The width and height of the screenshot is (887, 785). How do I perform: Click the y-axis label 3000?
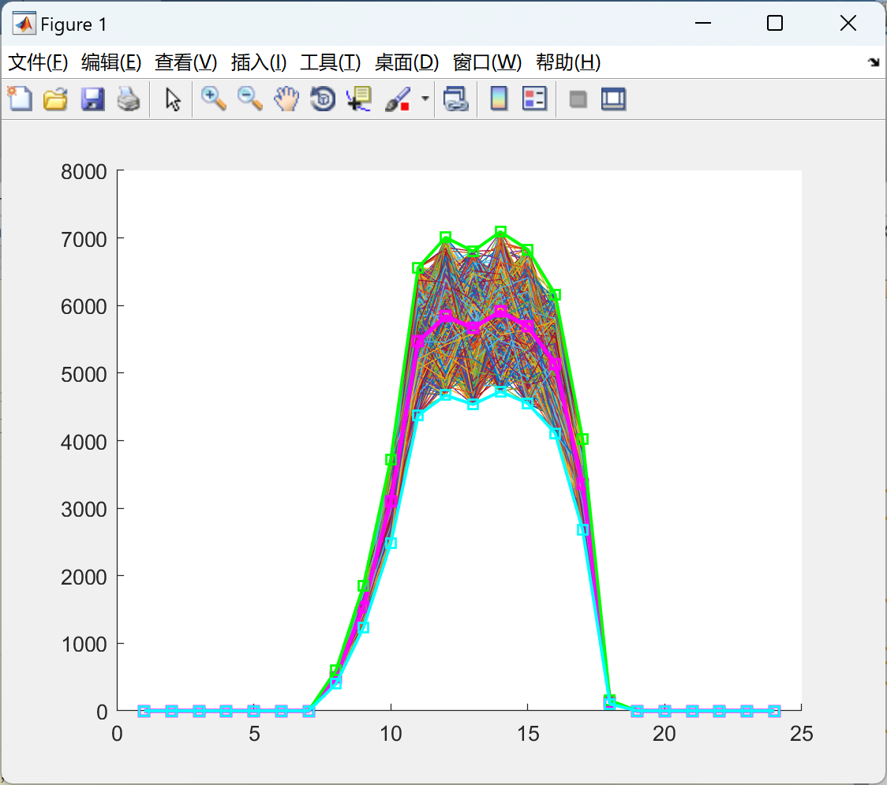pos(84,509)
